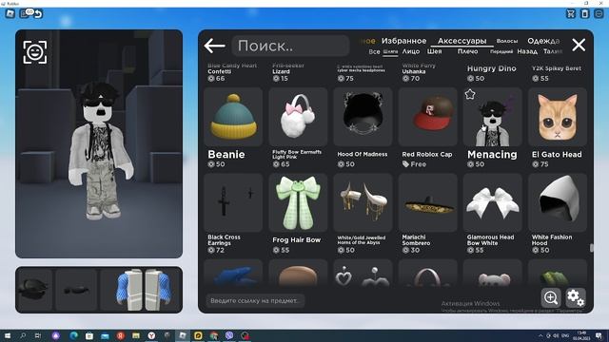The image size is (609, 342).
Task: Click the Blue Candy Heart Confetti label
Action: click(x=232, y=68)
